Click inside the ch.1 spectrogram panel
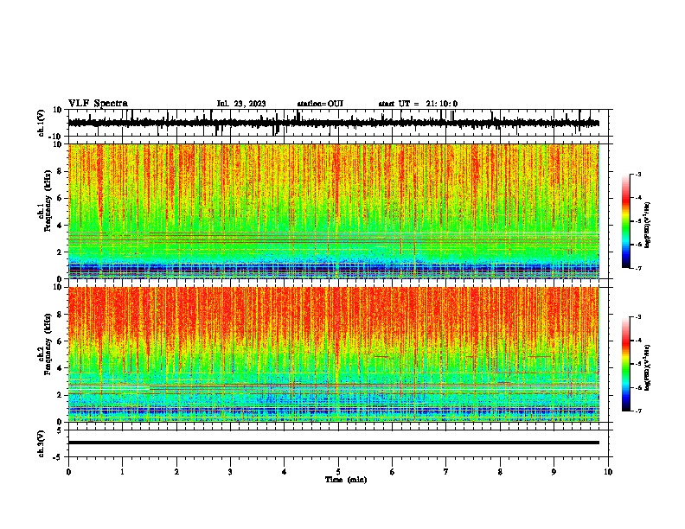The width and height of the screenshot is (685, 529). point(334,211)
